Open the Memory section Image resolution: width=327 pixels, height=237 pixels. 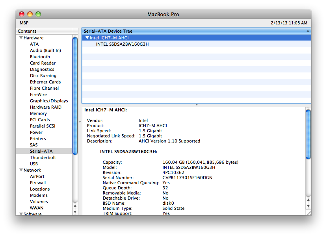coord(38,113)
